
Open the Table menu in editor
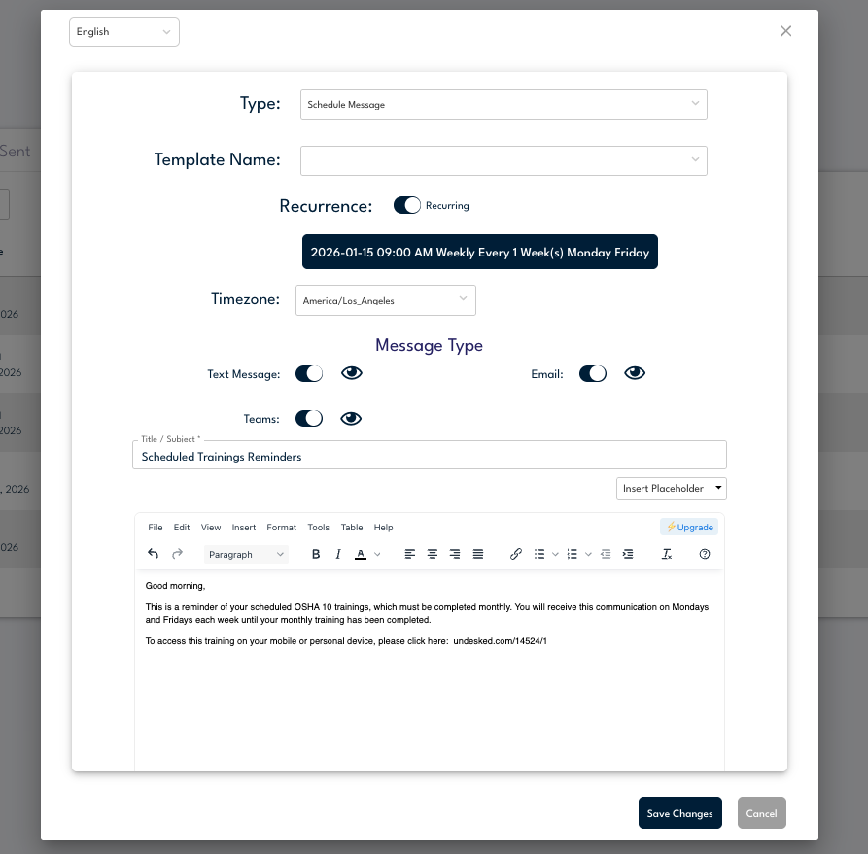pos(352,528)
